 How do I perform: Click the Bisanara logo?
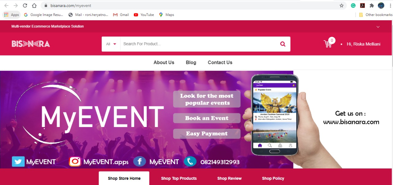tap(31, 44)
